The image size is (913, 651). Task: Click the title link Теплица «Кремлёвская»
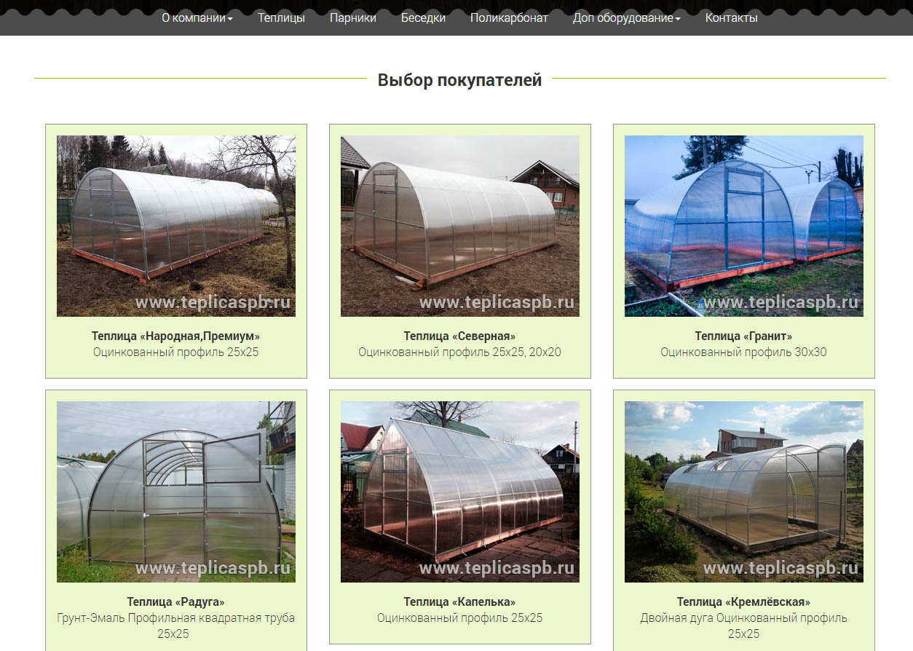(x=744, y=602)
